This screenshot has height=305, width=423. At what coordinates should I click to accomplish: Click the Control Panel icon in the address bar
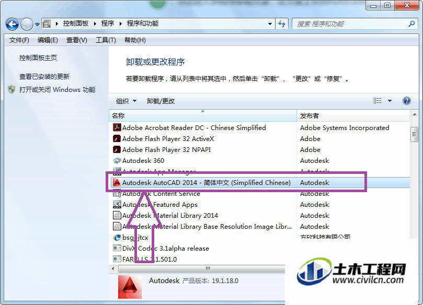47,24
